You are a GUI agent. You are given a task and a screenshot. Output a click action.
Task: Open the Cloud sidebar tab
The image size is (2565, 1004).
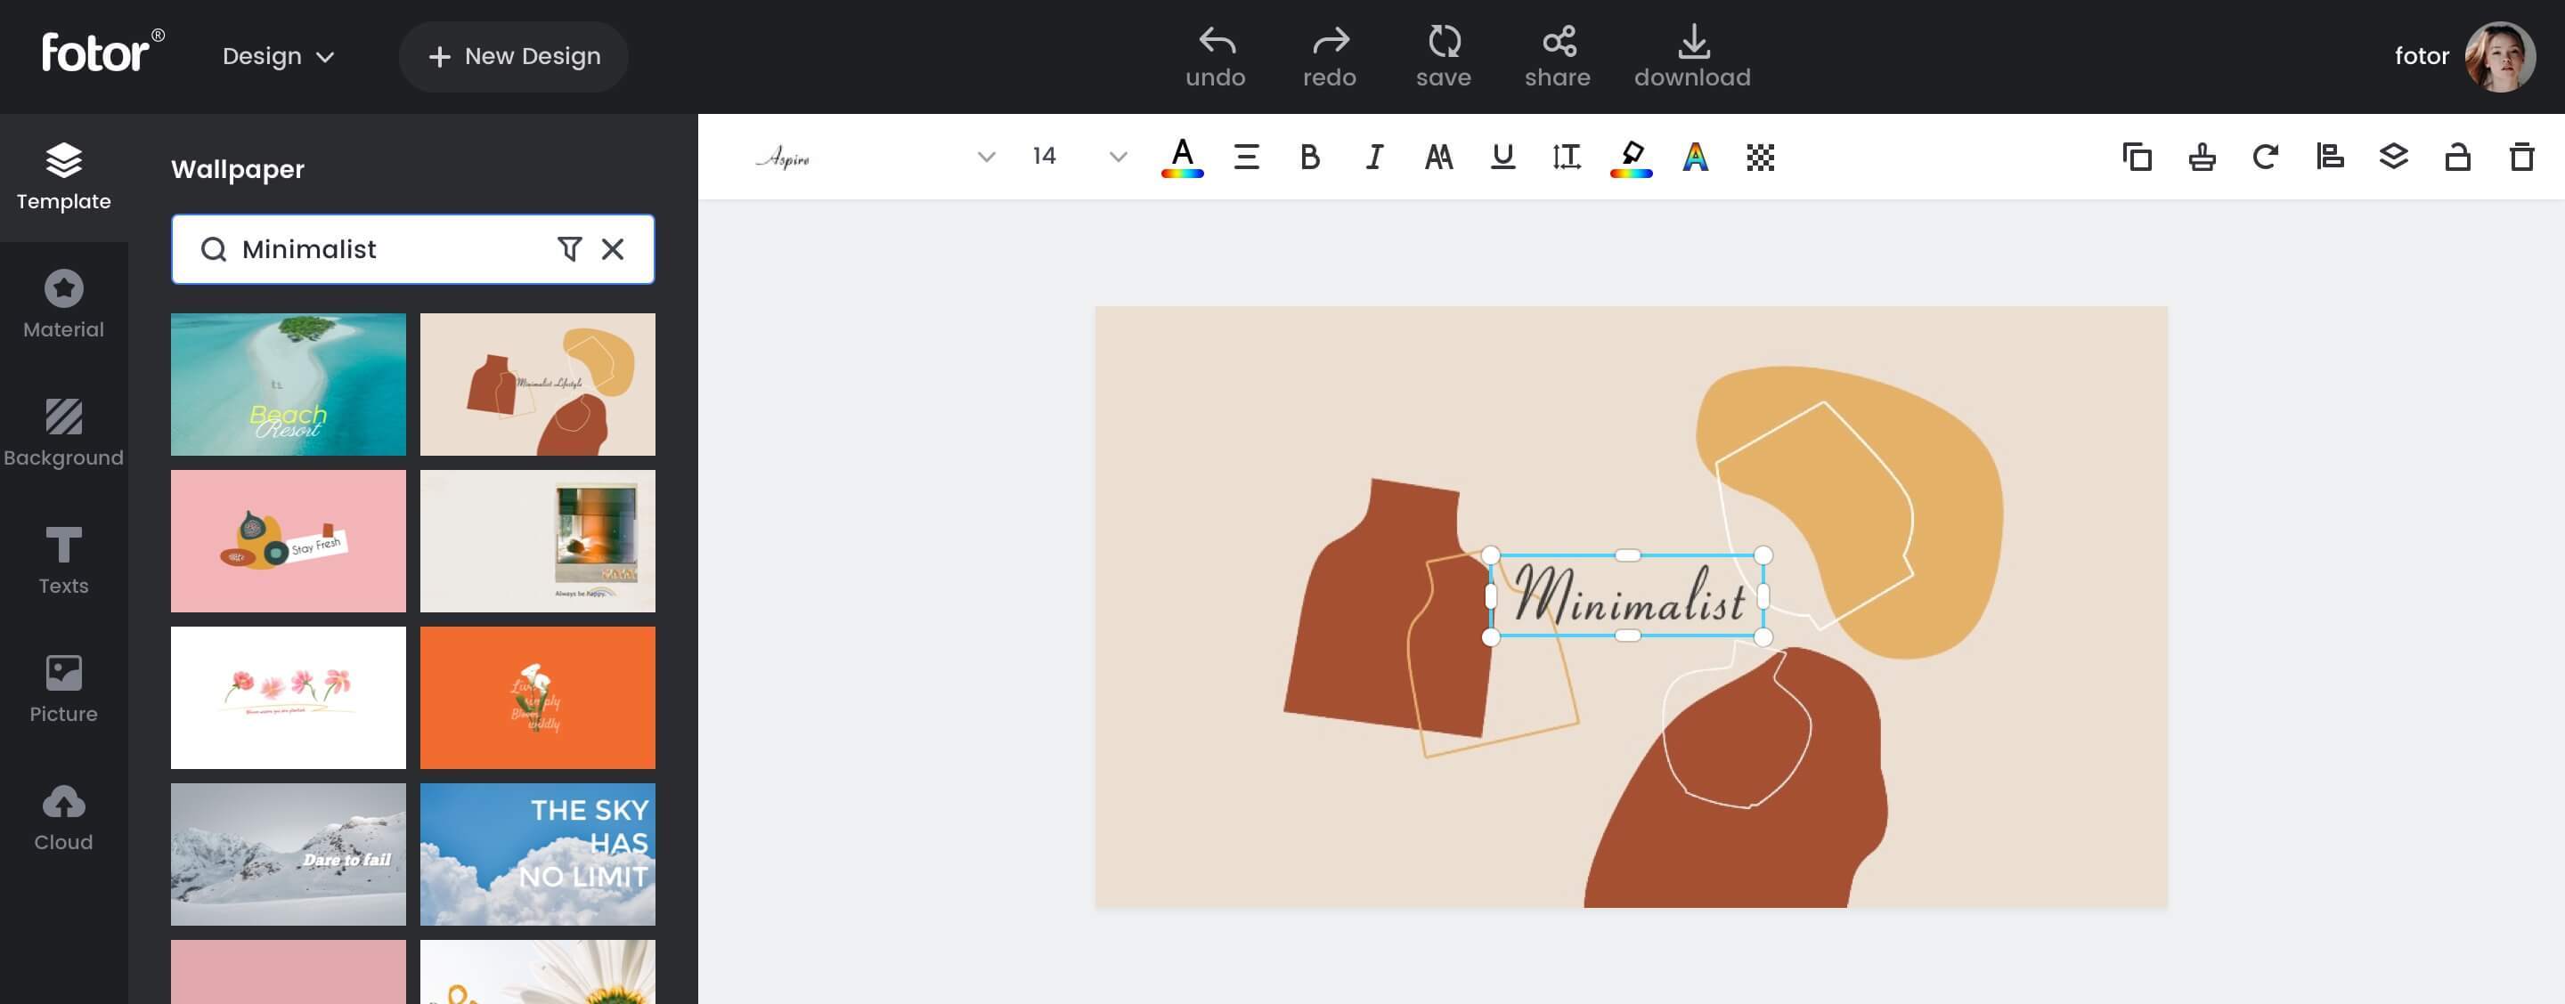(64, 818)
